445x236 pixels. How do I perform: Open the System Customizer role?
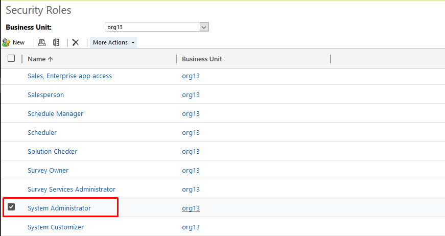(x=56, y=227)
